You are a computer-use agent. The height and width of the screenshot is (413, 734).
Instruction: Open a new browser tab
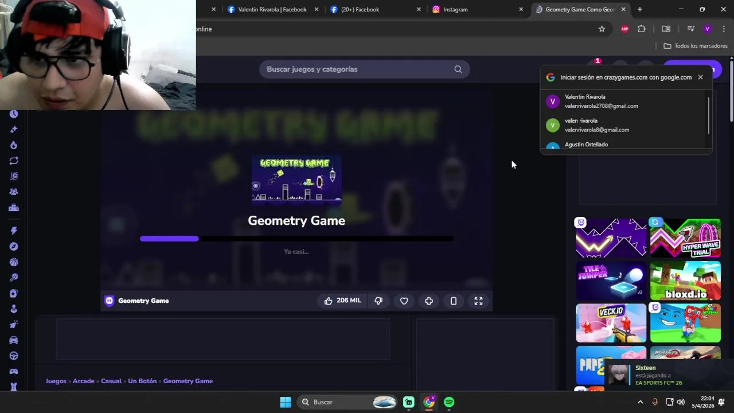(x=640, y=9)
